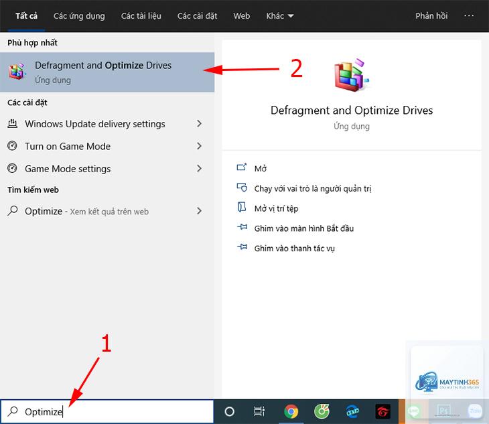Open Cốc Cốc browser from the taskbar

[x=322, y=411]
